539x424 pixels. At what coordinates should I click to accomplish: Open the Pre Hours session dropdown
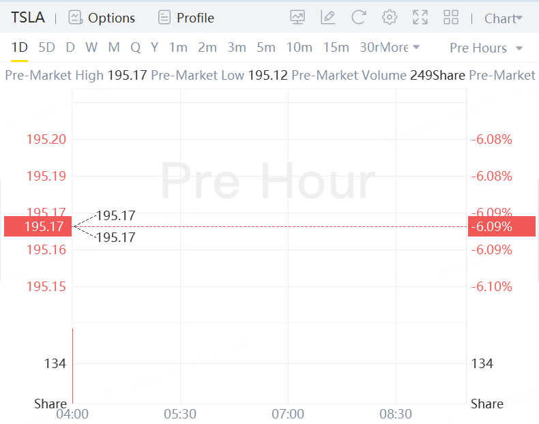click(486, 48)
